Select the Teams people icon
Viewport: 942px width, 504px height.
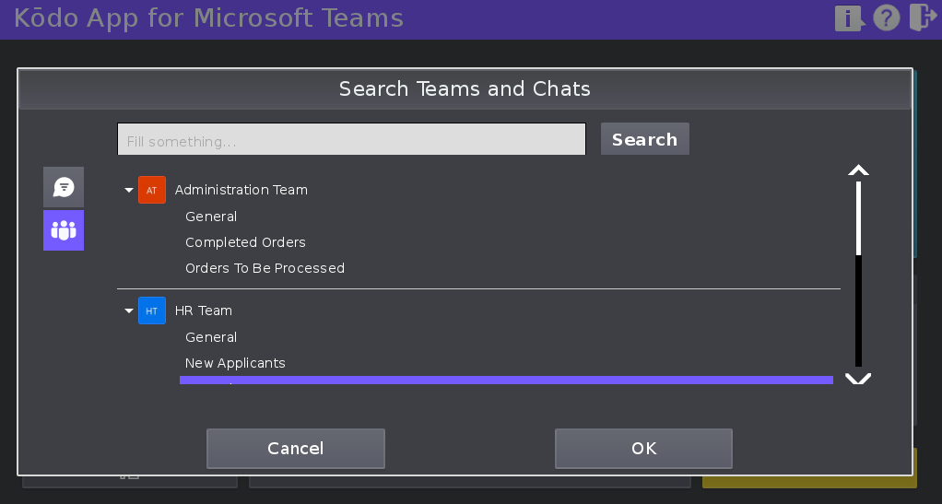[64, 230]
